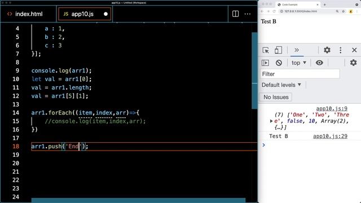Switch to the app10.js editor tab

[85, 14]
